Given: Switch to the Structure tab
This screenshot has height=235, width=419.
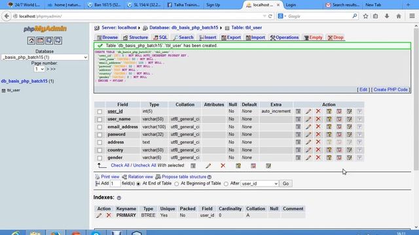Looking at the screenshot, I should point(136,38).
